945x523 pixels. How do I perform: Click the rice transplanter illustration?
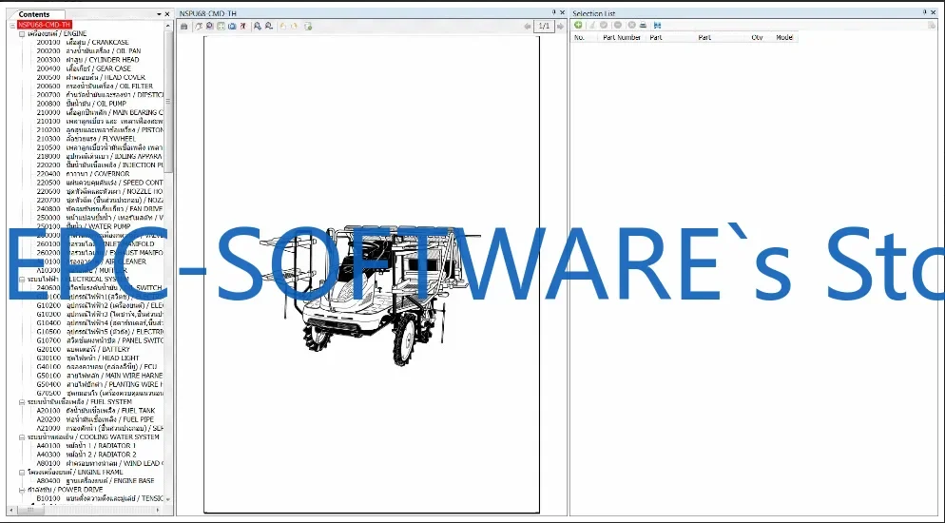[371, 295]
